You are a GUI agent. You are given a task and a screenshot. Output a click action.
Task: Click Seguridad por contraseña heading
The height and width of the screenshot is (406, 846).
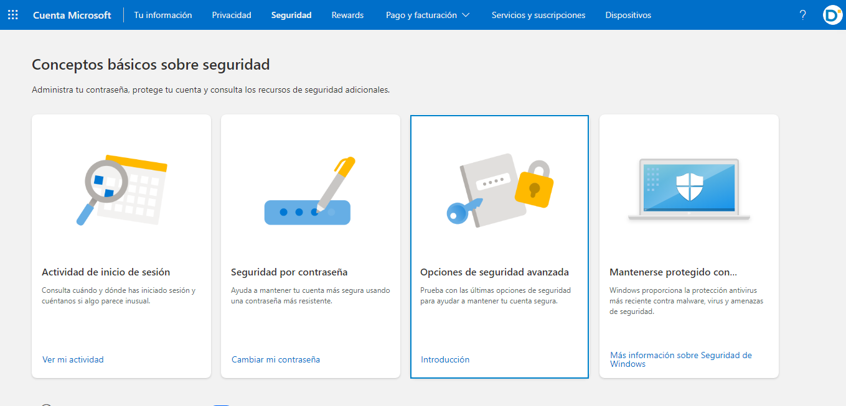coord(289,272)
